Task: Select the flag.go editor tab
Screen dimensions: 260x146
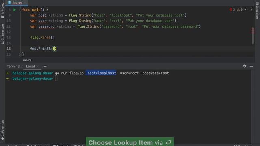Action: coord(17,3)
